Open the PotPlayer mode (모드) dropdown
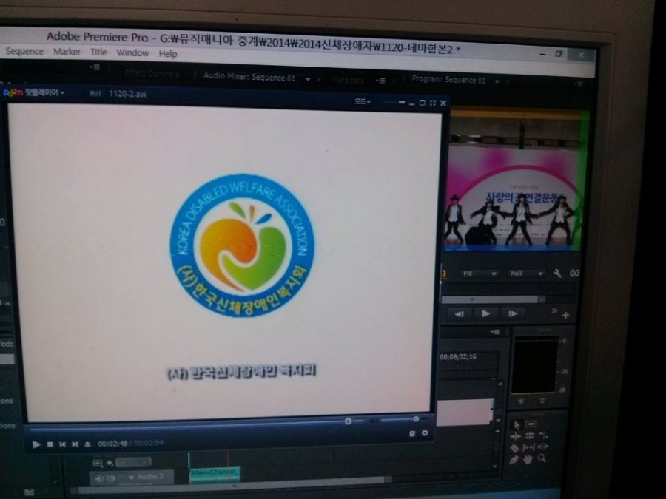 pos(363,101)
